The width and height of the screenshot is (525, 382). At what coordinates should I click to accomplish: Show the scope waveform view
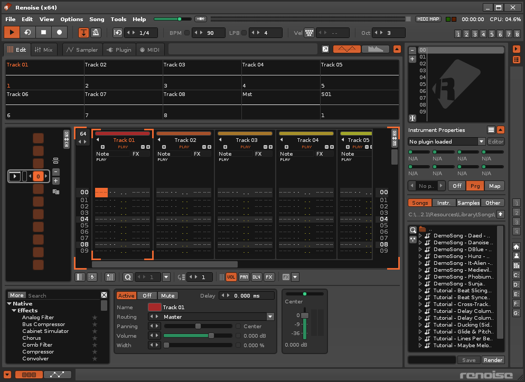(x=347, y=49)
